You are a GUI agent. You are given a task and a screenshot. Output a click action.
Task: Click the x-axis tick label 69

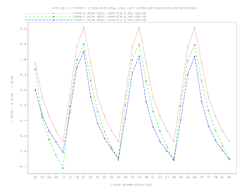195,177
